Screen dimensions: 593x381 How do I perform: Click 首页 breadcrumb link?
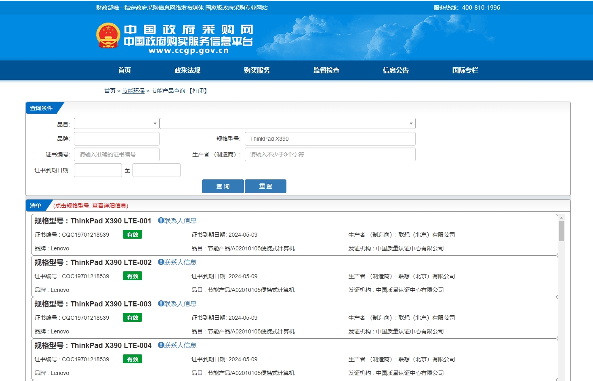click(110, 91)
